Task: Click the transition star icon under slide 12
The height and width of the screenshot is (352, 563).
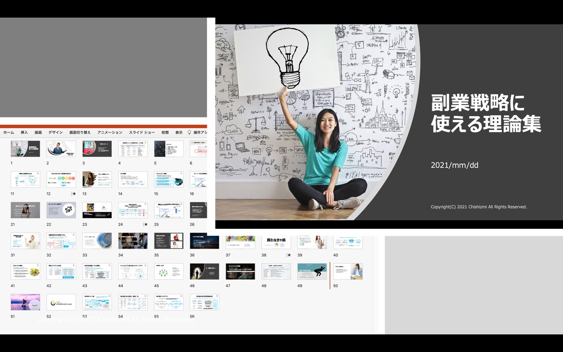Action: tap(74, 194)
